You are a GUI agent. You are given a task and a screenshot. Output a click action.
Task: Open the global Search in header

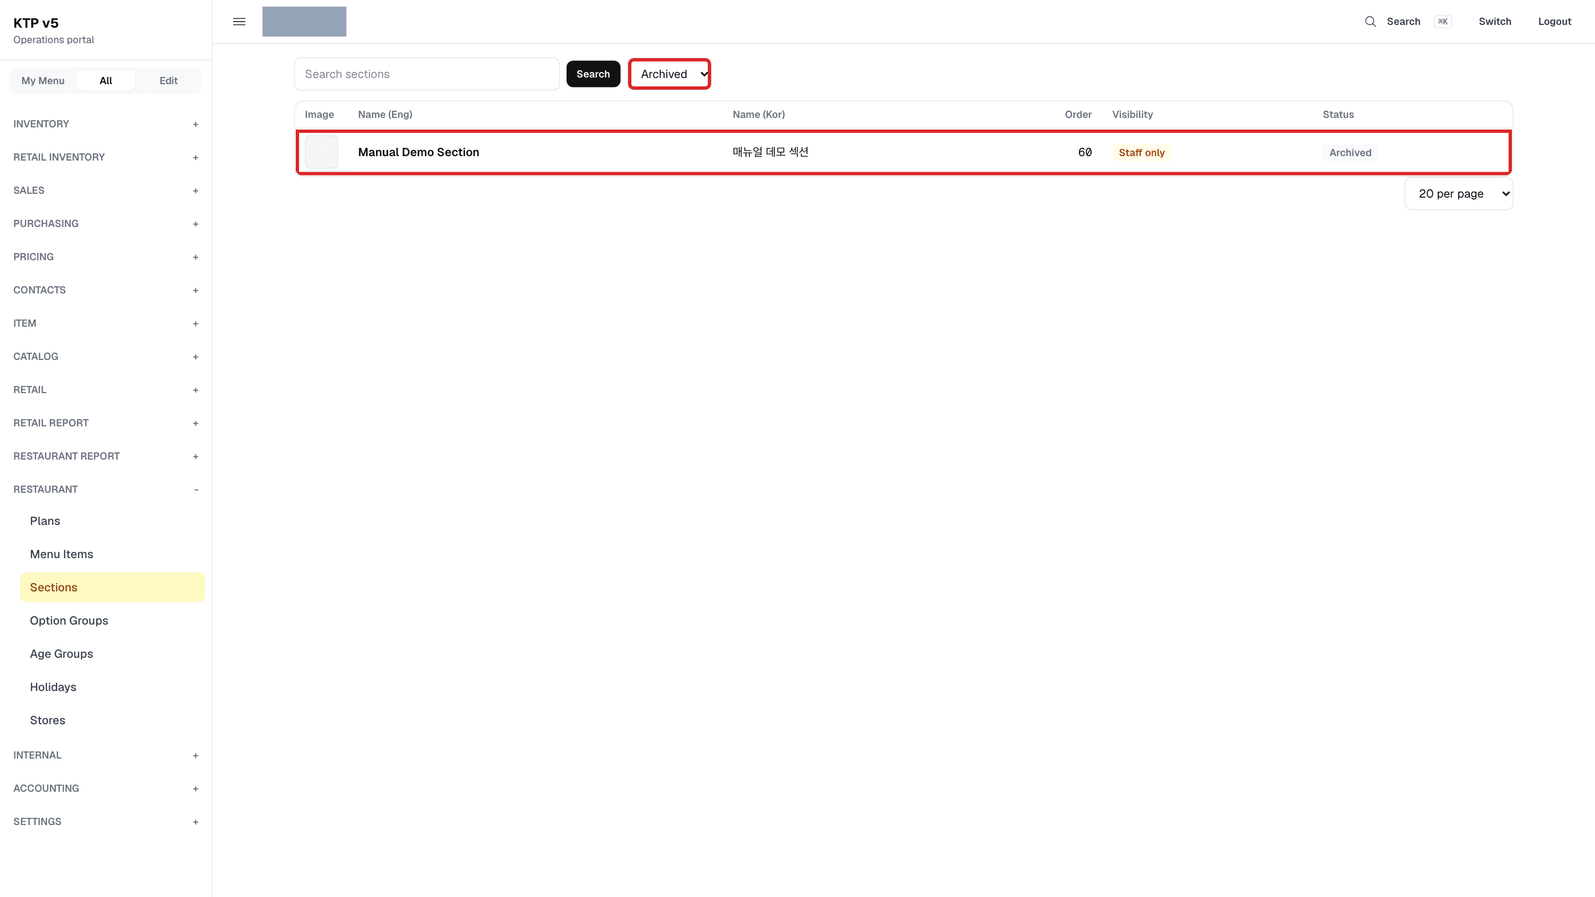1403,22
